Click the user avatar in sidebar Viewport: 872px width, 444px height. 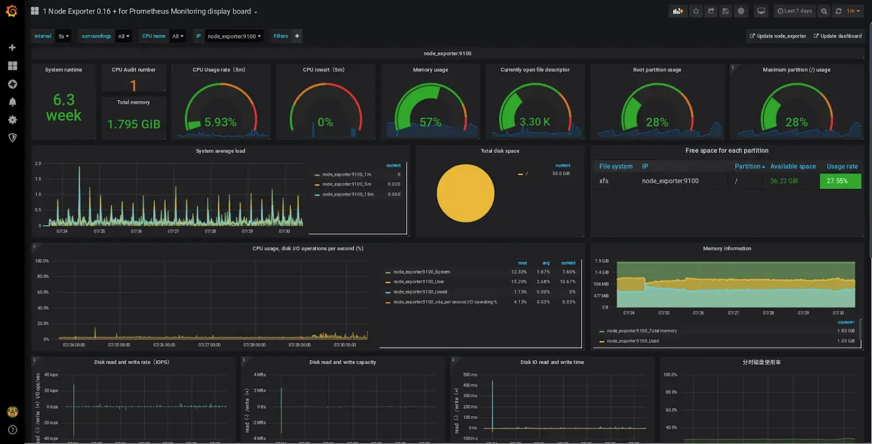tap(12, 412)
